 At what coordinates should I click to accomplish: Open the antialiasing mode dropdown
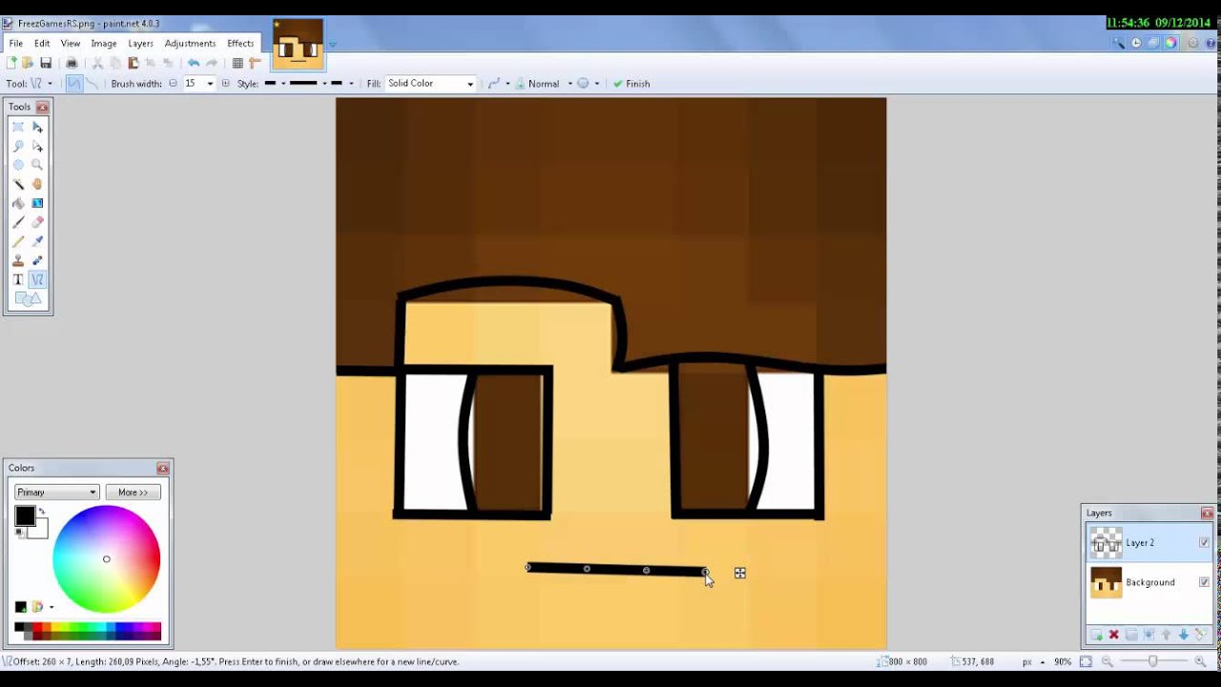pyautogui.click(x=588, y=84)
